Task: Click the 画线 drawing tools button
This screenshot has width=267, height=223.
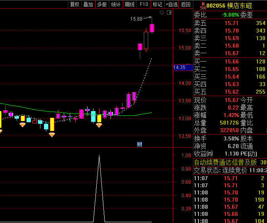Action: 130,4
